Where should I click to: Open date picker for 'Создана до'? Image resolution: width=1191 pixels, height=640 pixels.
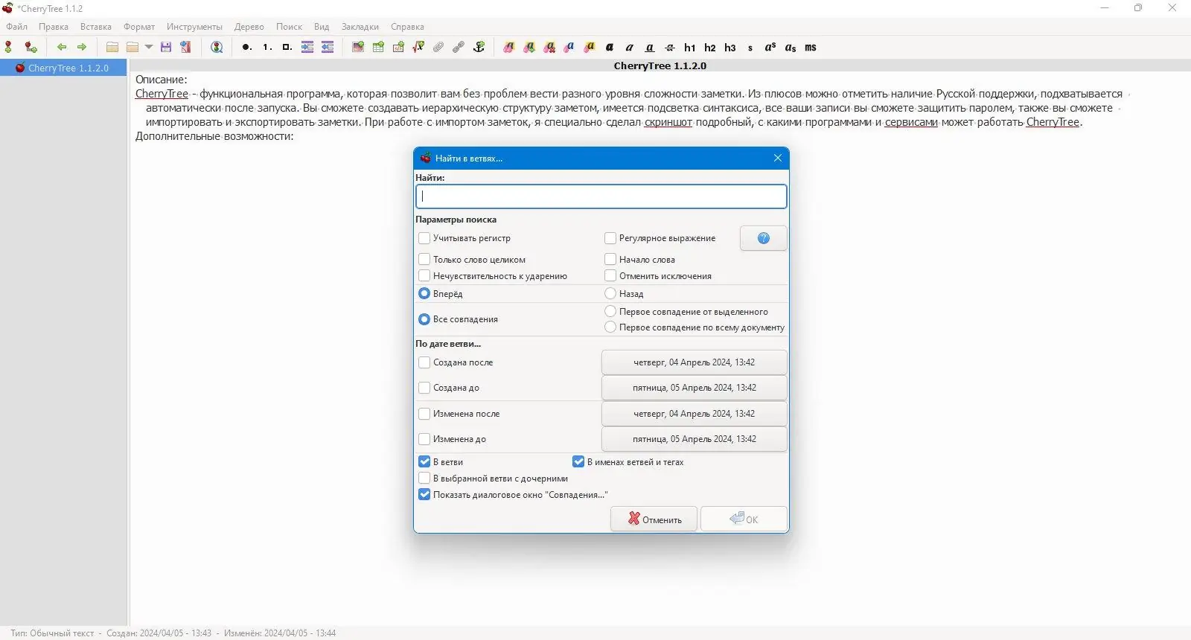694,388
